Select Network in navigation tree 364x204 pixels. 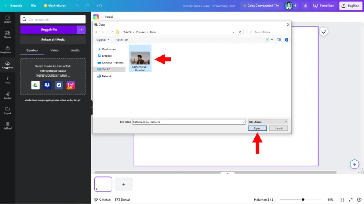105,76
